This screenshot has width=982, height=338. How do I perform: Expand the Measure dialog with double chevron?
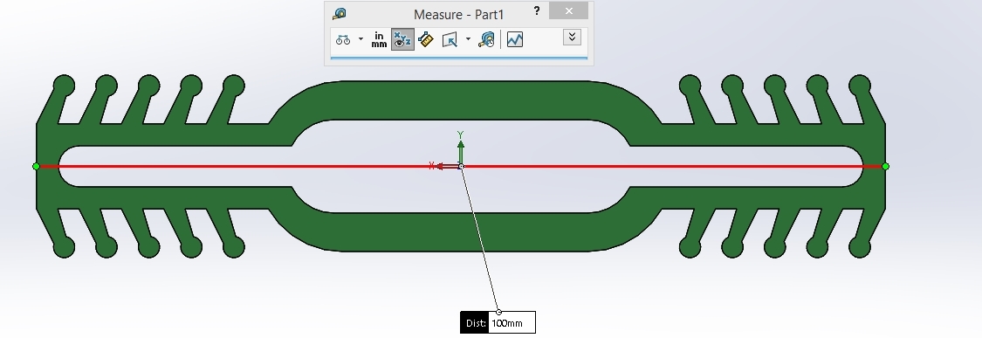pos(572,37)
